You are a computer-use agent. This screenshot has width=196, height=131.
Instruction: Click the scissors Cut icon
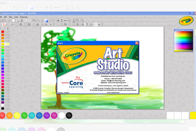point(22,21)
